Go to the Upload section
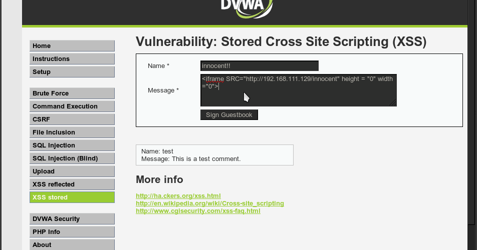477x250 pixels. [x=72, y=171]
